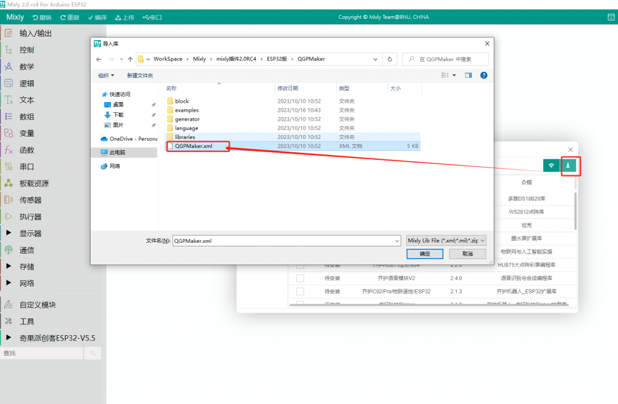Image resolution: width=618 pixels, height=404 pixels.
Task: Check the box for 齐护语音模块V2 row
Action: tap(301, 278)
